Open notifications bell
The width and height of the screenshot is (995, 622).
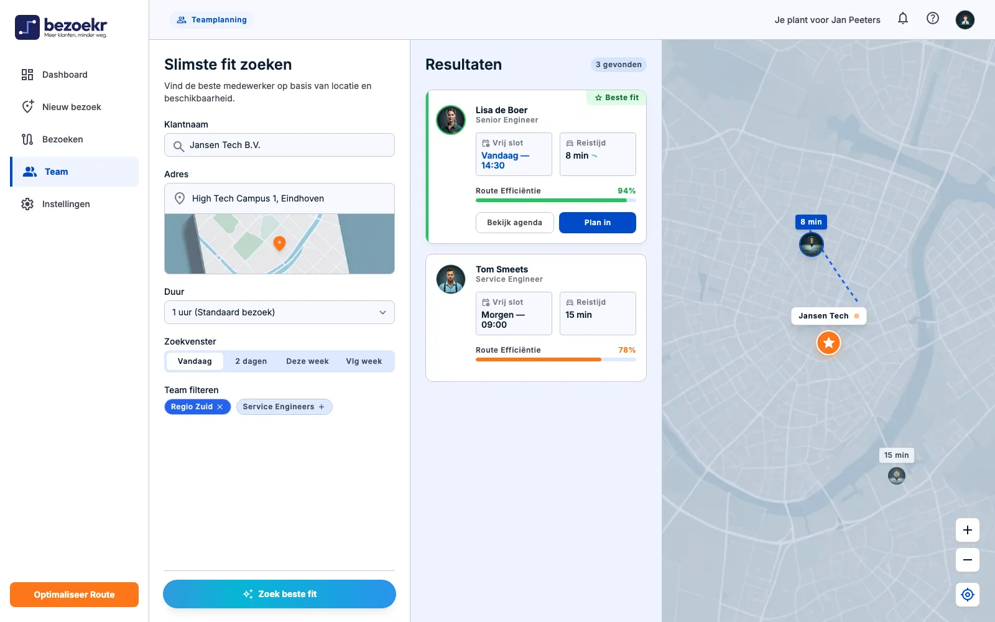pyautogui.click(x=903, y=19)
